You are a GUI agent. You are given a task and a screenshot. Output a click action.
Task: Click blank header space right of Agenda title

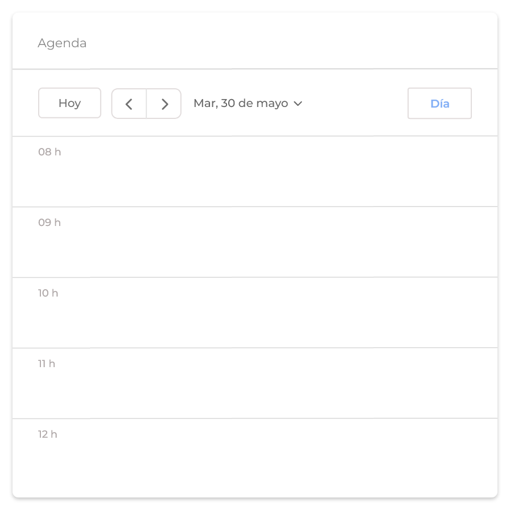point(285,43)
